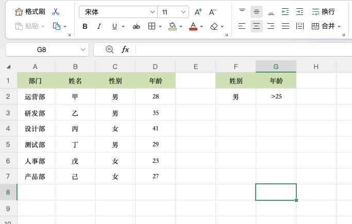Image resolution: width=352 pixels, height=224 pixels.
Task: Click the cell borders icon
Action: 152,26
